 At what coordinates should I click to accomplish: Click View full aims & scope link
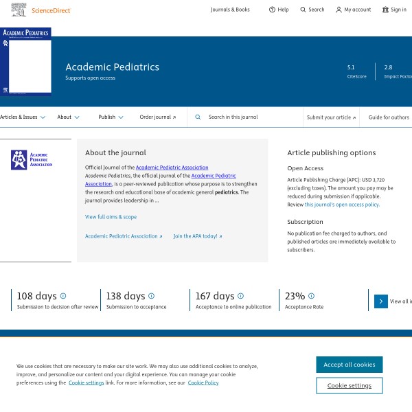click(111, 217)
